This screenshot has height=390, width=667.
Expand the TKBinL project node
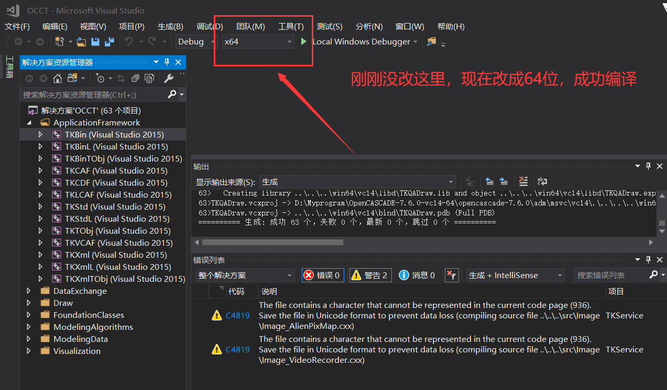pyautogui.click(x=40, y=147)
